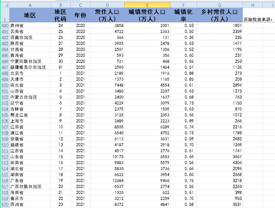Image resolution: width=275 pixels, height=208 pixels.
Task: Select column C header
Action: (80, 5)
